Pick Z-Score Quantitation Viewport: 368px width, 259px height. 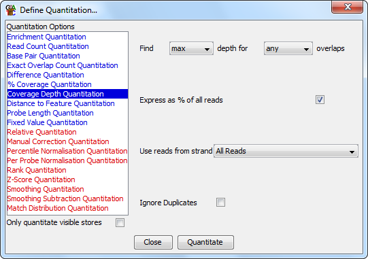pos(67,179)
